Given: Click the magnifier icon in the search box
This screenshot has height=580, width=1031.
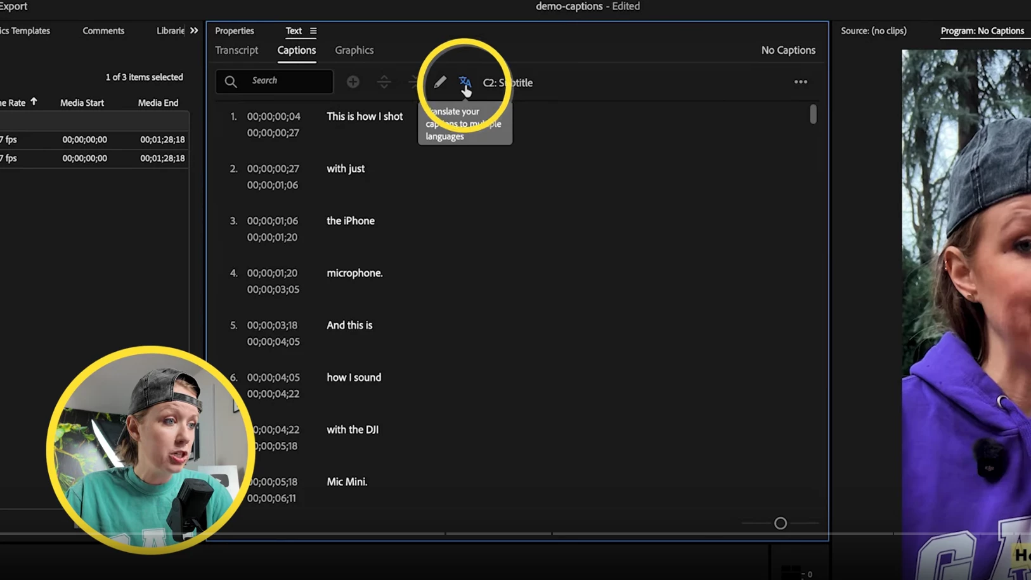Looking at the screenshot, I should point(231,81).
